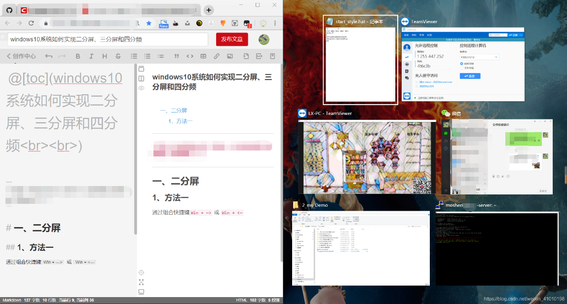Toggle bold formatting in the editor toolbar

77,56
